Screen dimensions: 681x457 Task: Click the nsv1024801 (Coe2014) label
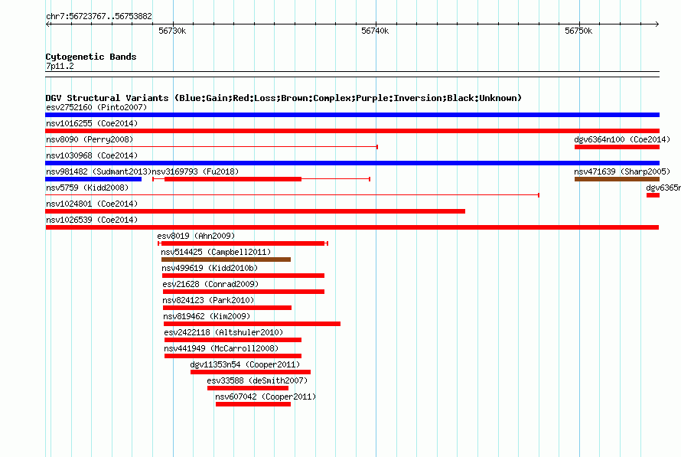(92, 204)
